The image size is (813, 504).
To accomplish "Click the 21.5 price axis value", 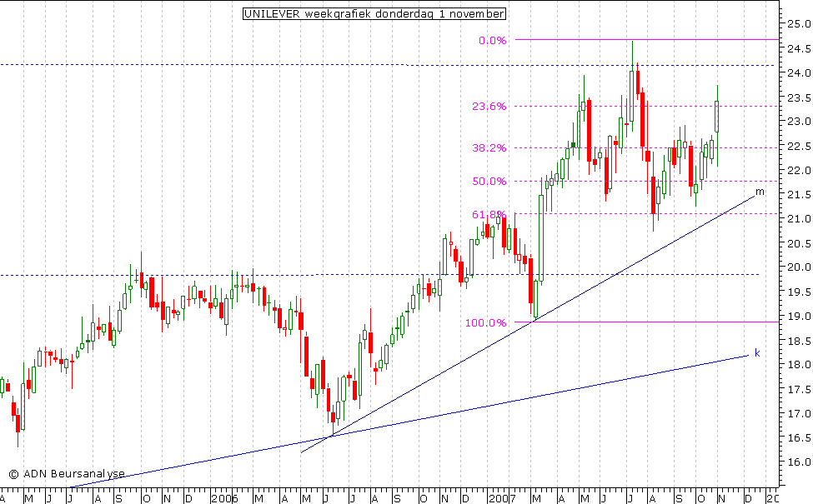I will click(x=799, y=195).
